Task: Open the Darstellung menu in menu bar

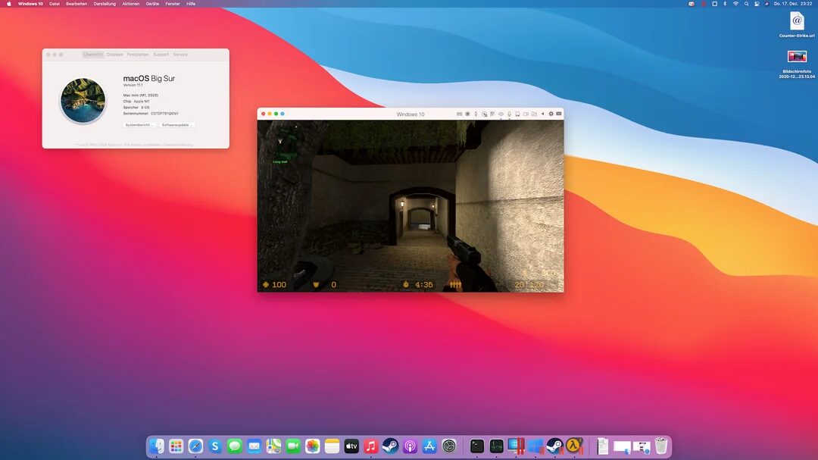Action: 105,4
